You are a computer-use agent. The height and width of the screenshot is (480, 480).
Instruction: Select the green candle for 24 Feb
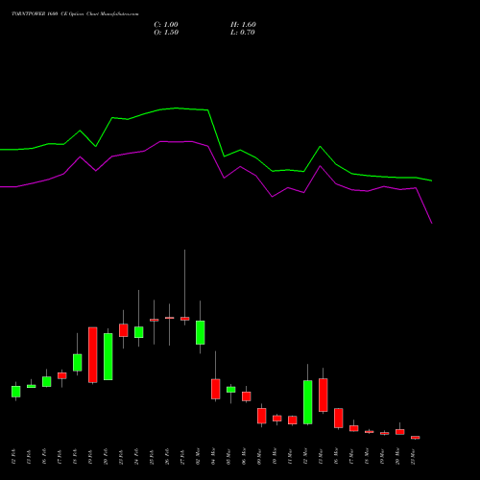tap(139, 332)
